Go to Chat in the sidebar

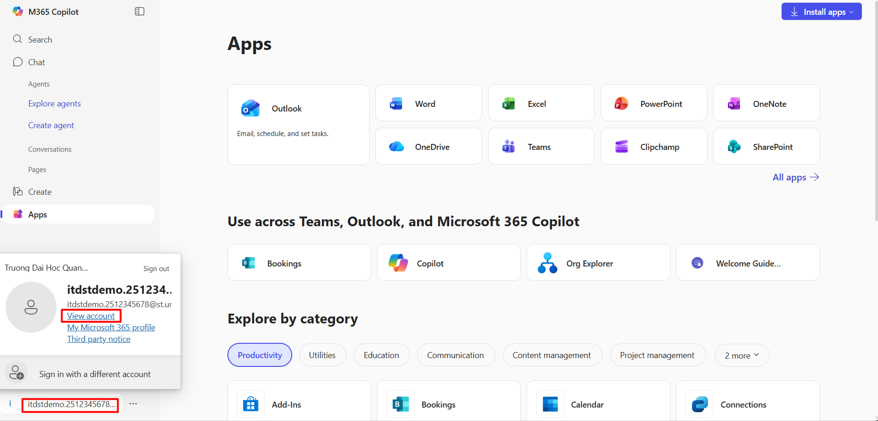point(36,62)
